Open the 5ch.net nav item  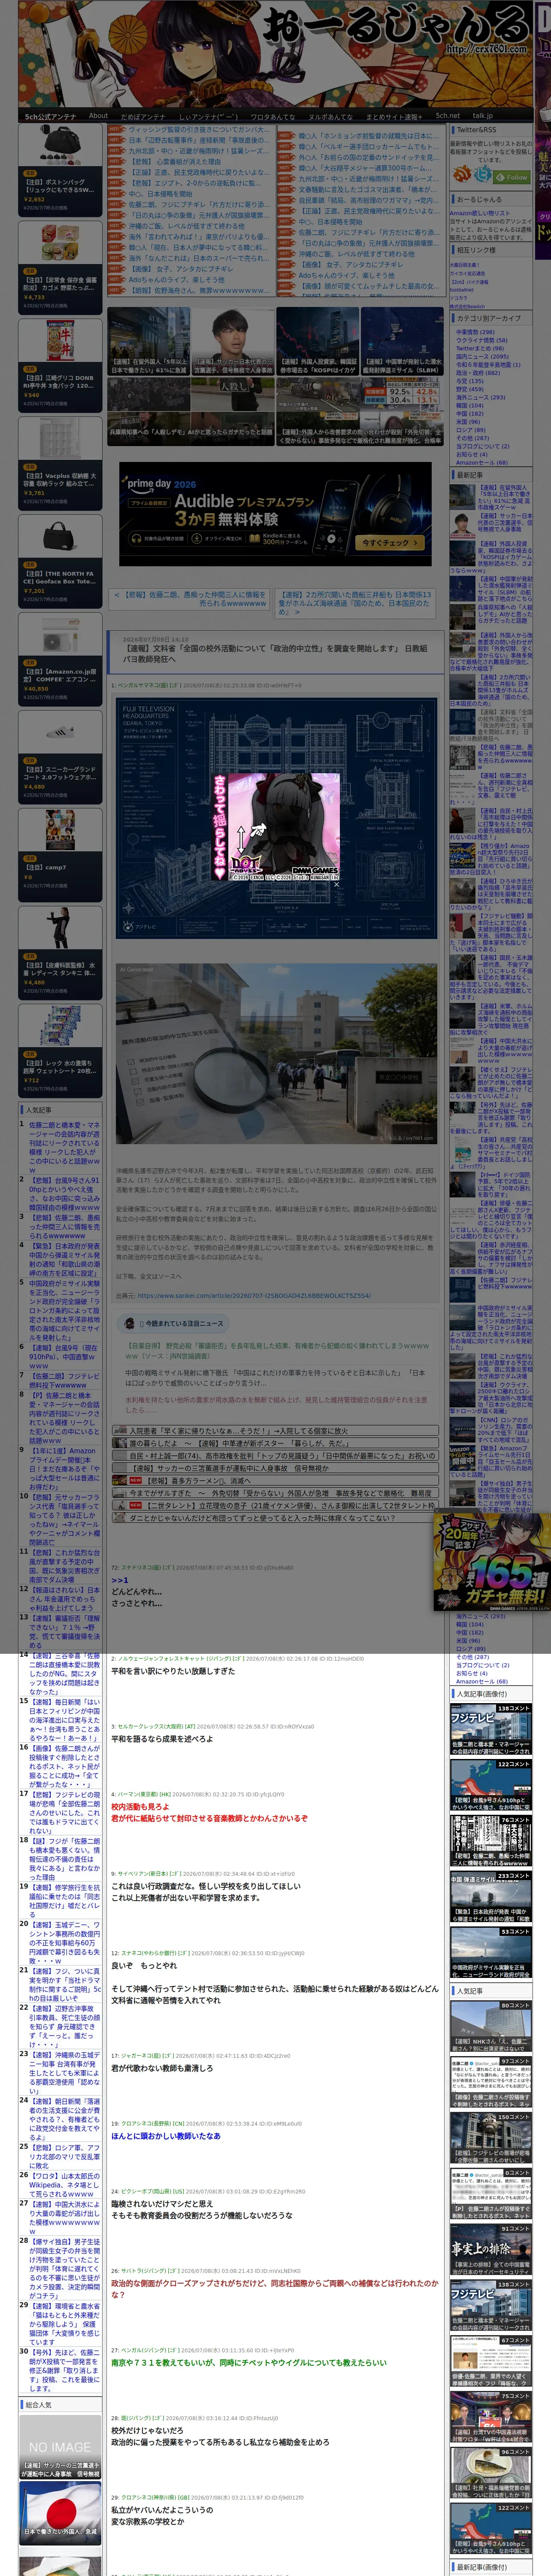[x=448, y=116]
